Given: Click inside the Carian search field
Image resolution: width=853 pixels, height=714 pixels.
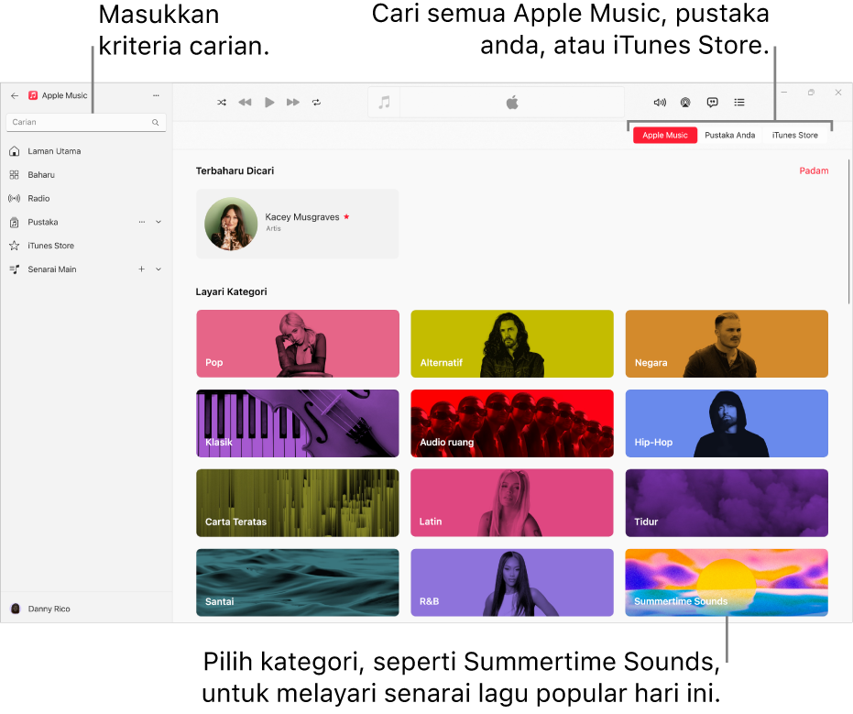Looking at the screenshot, I should click(86, 123).
